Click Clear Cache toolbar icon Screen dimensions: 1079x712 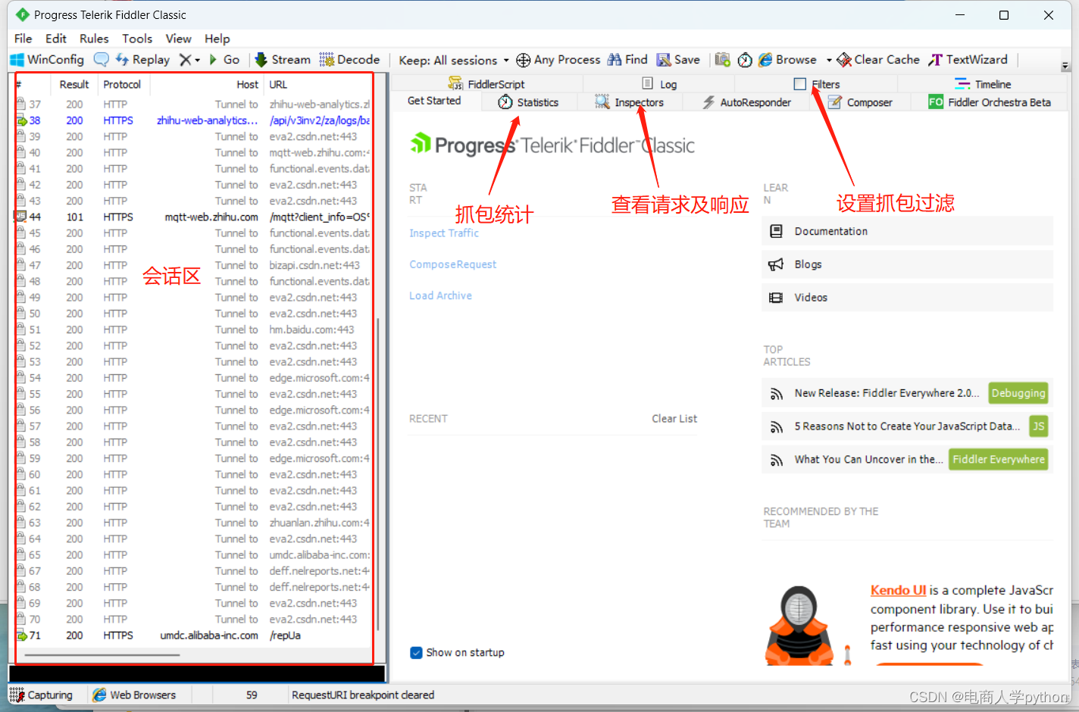click(844, 60)
